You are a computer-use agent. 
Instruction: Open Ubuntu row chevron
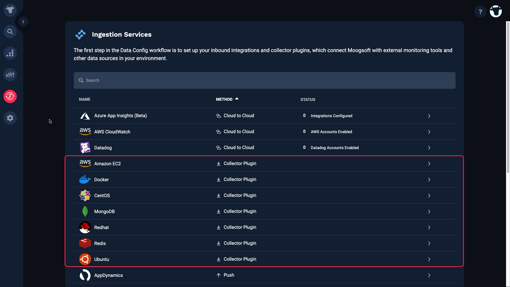pyautogui.click(x=429, y=259)
